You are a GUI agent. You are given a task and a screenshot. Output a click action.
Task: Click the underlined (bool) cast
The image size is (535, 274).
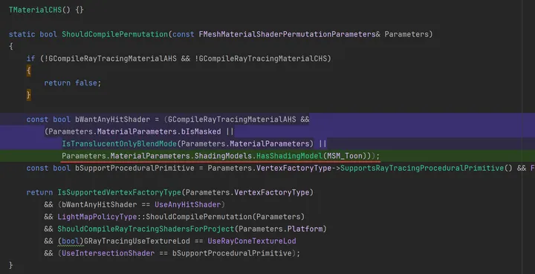pos(71,241)
